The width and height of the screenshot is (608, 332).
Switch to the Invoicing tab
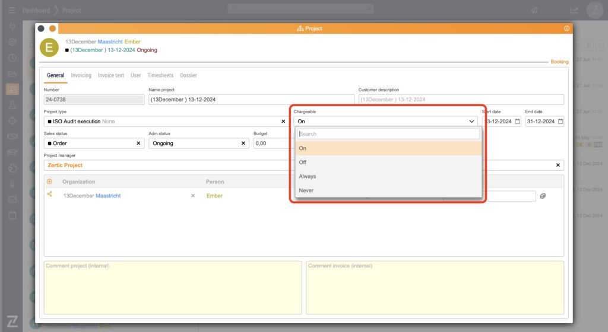tap(81, 75)
